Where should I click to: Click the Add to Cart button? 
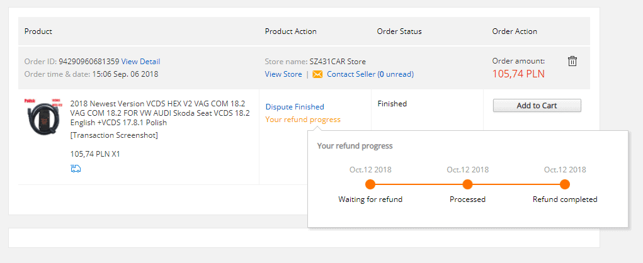(x=537, y=106)
